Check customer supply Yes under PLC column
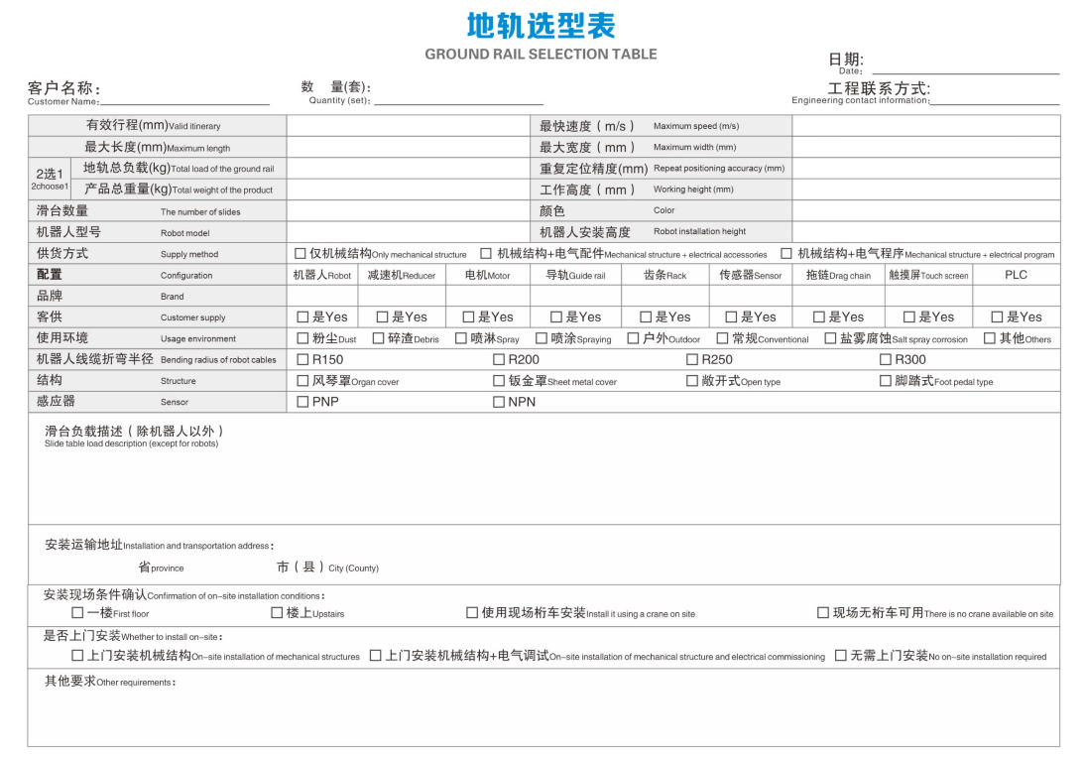This screenshot has width=1085, height=759. tap(997, 317)
